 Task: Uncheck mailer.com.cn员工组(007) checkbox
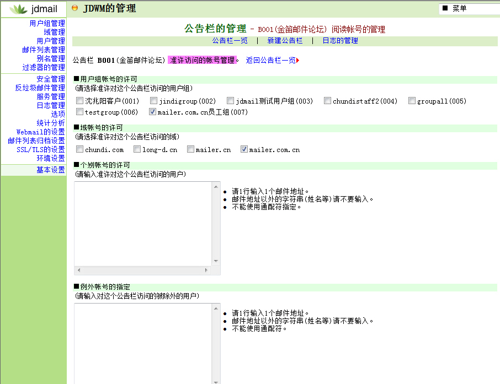click(x=152, y=112)
